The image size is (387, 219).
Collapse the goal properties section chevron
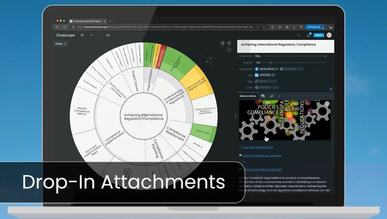(x=331, y=89)
